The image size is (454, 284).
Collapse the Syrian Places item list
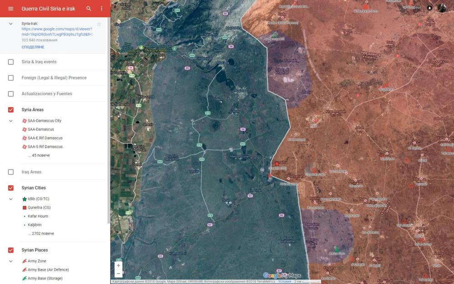[11, 261]
